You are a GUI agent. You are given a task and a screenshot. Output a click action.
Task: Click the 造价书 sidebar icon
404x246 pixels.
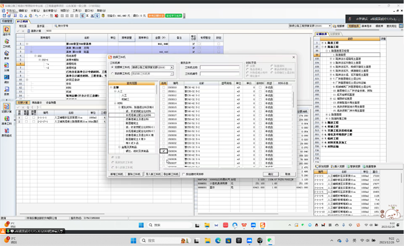[x=7, y=31]
